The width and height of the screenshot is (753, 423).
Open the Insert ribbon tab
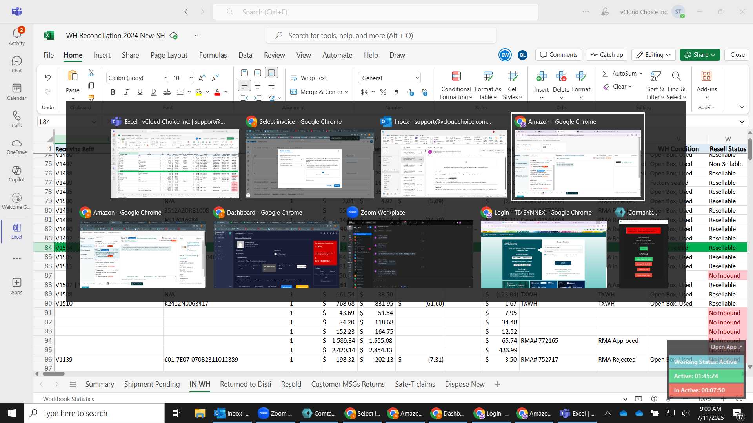tap(102, 55)
